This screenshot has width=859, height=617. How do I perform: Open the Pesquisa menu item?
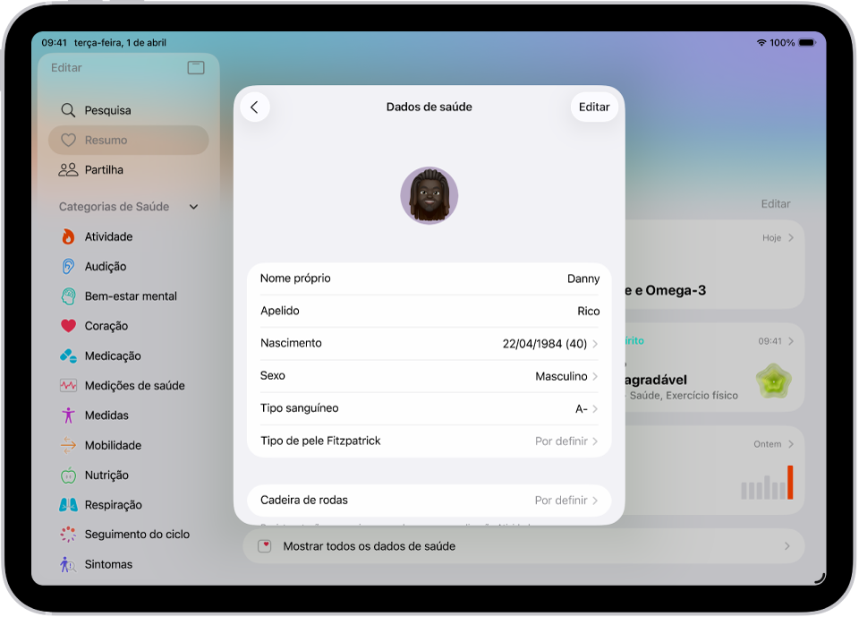tap(129, 110)
